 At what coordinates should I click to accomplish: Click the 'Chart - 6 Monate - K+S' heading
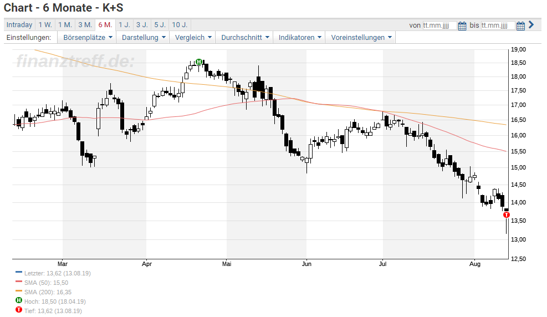tap(64, 8)
